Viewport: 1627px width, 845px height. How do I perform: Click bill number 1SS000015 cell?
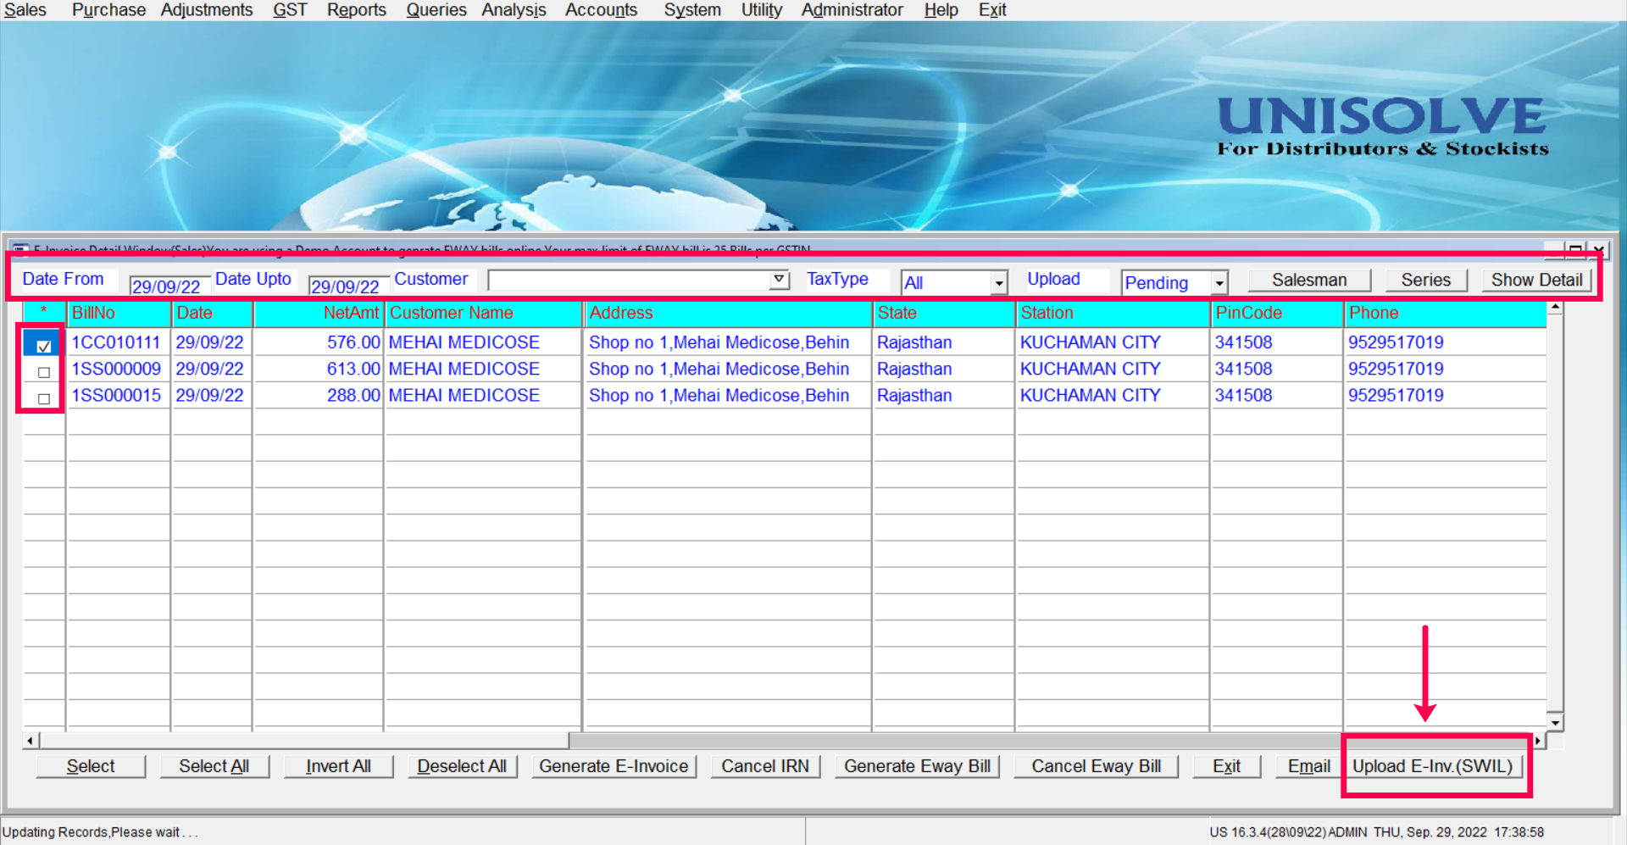coord(119,395)
